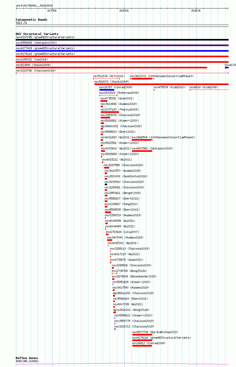236x367 pixels.
Task: Open variant dgv9661n152 (Chaisson2019) label
Action: (x=133, y=293)
